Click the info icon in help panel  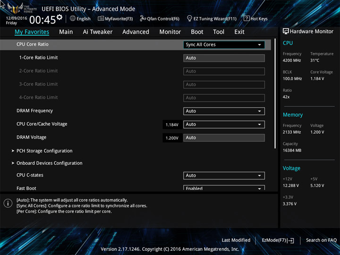8,203
